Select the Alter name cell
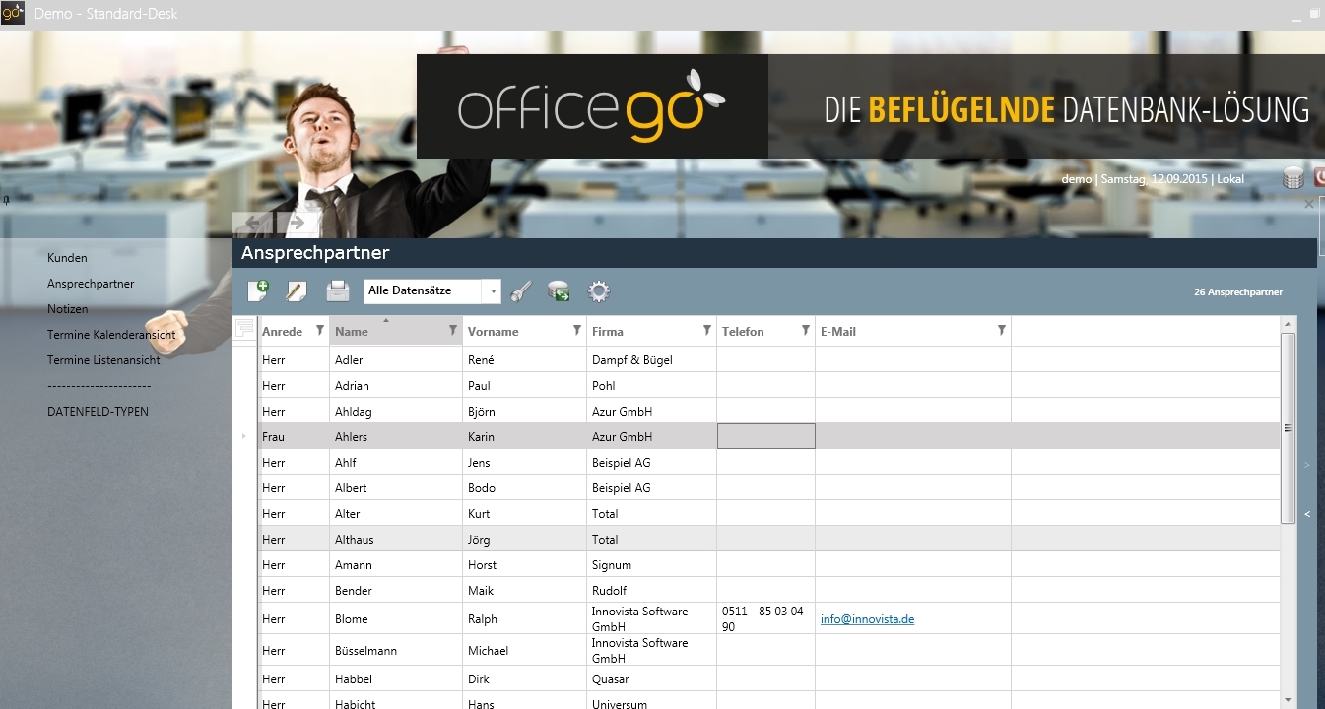 396,514
